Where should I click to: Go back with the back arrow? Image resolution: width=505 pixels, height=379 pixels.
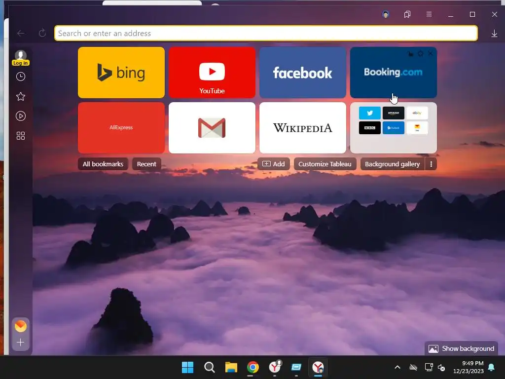(x=21, y=33)
